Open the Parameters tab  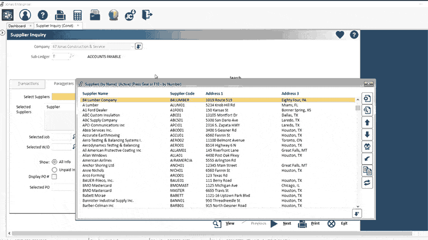64,83
